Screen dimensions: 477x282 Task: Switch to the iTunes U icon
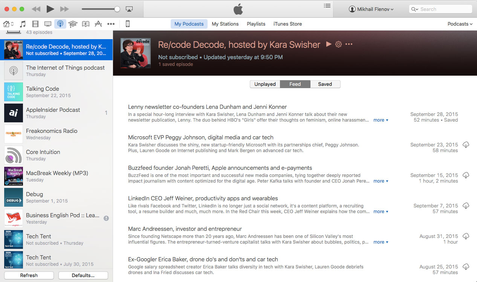[73, 24]
